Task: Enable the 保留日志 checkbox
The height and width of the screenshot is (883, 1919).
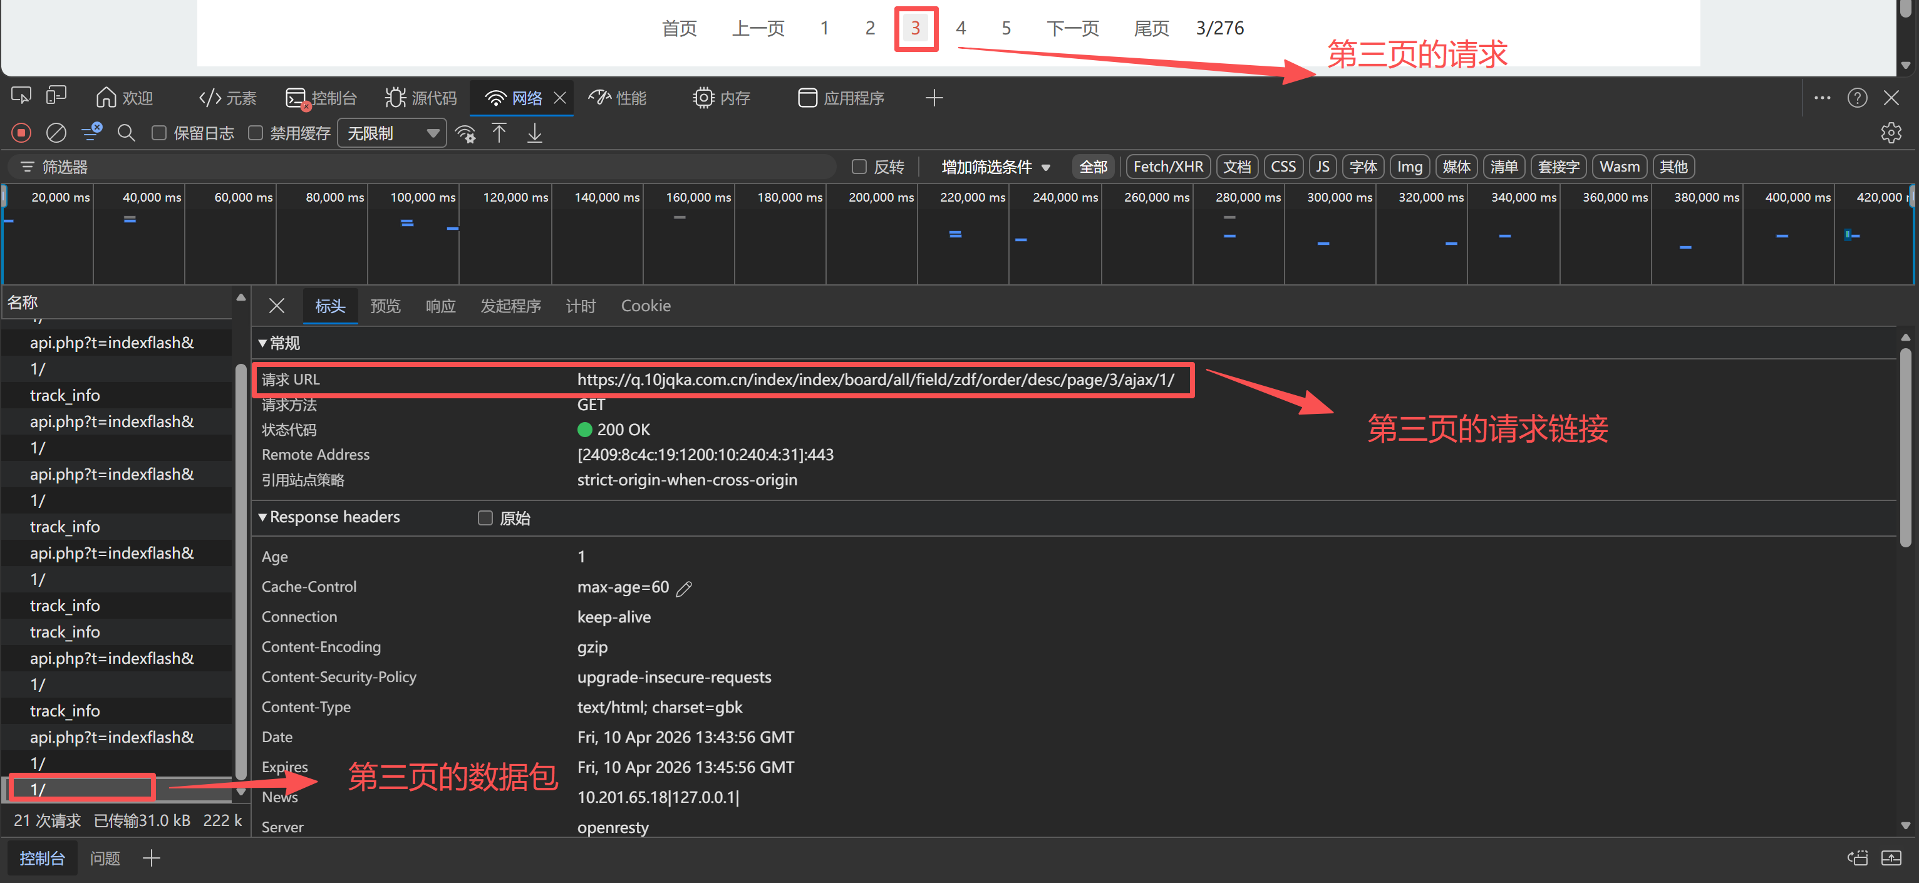Action: [158, 133]
